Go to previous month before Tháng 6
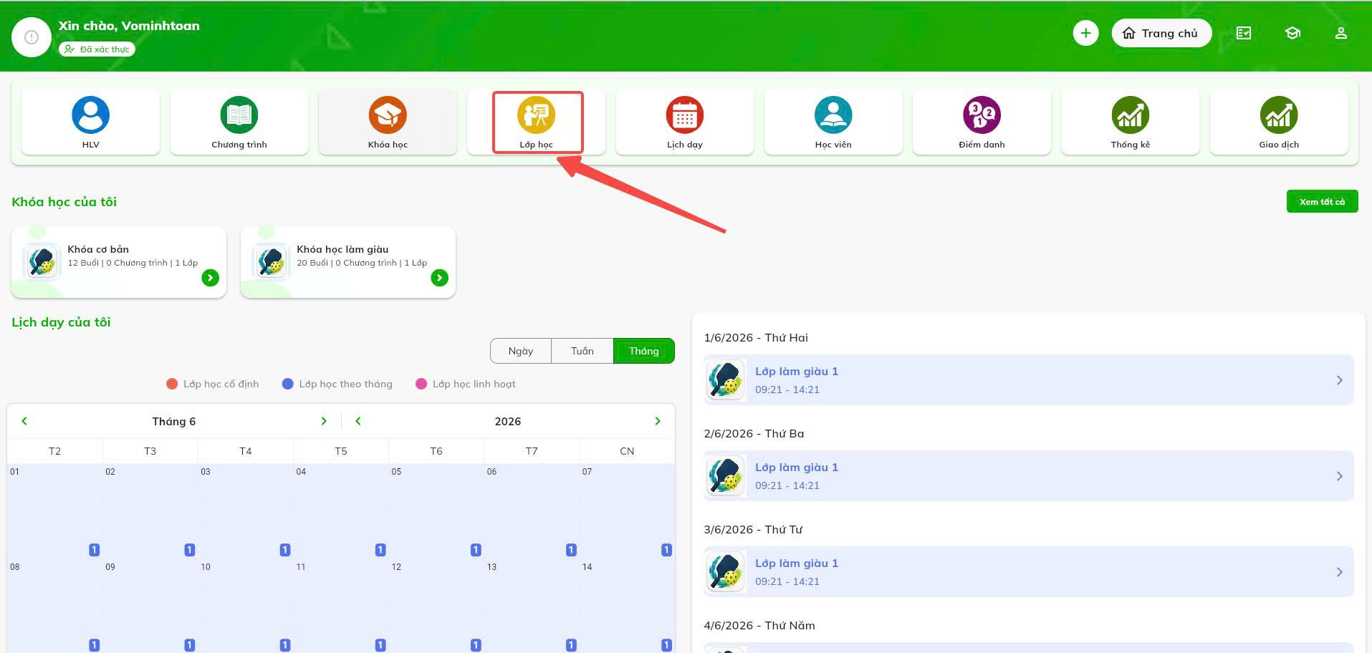This screenshot has width=1372, height=653. [24, 421]
